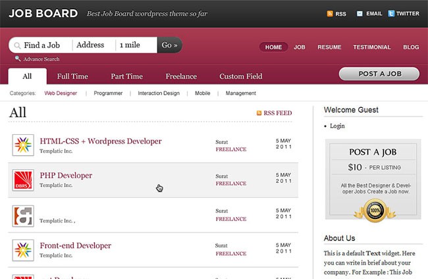Click the Advance Search magnifier icon
Viewport: 428px width, 279px height.
(18, 59)
